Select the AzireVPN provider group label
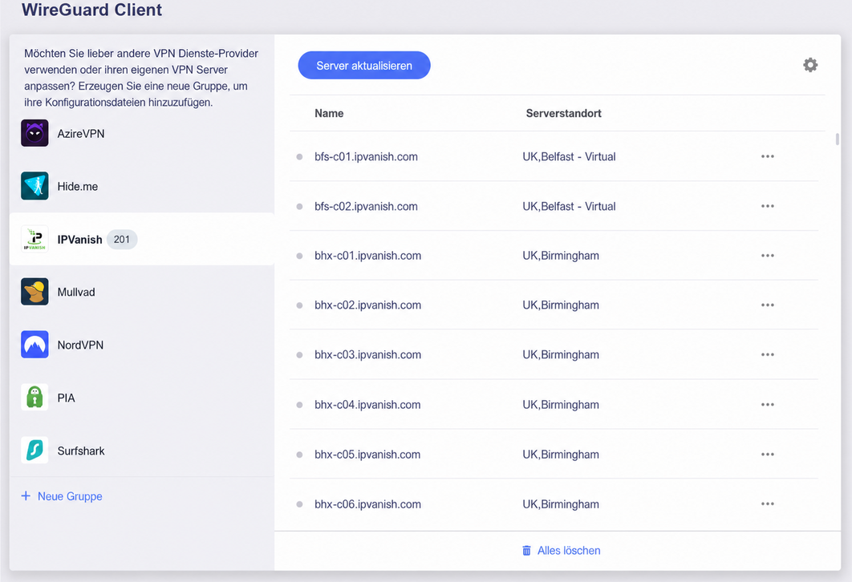The image size is (852, 582). pos(81,134)
